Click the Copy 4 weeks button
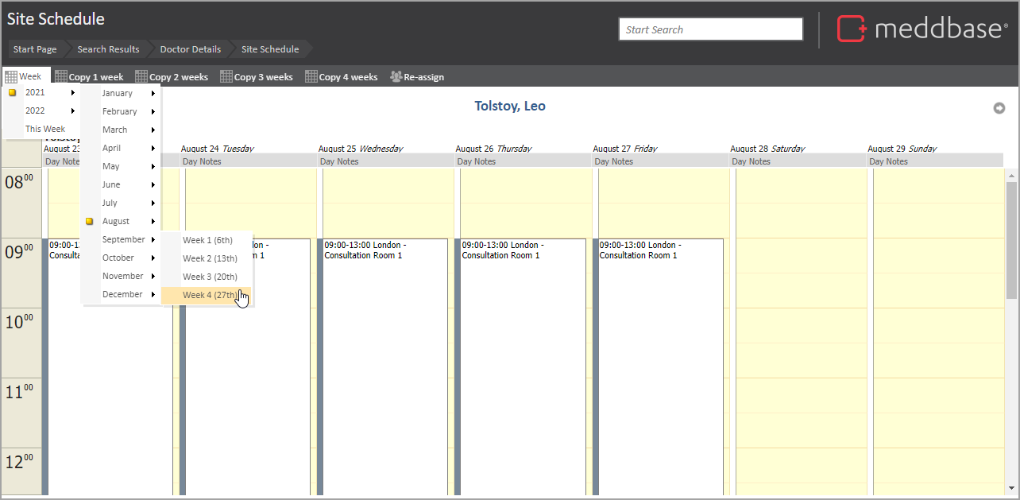This screenshot has height=500, width=1020. click(342, 77)
